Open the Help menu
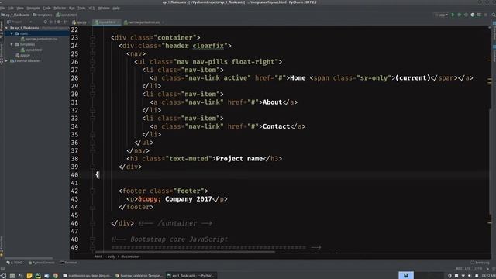 pos(116,8)
